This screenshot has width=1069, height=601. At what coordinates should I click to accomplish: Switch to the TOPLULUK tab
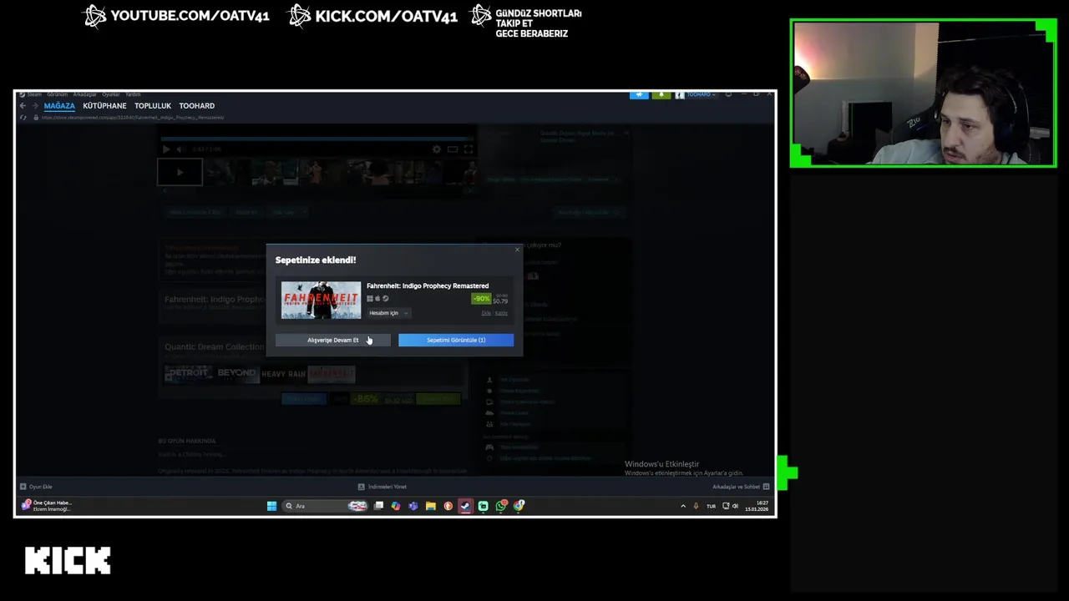(153, 106)
